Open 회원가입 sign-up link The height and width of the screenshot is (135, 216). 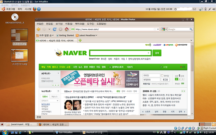(x=146, y=84)
